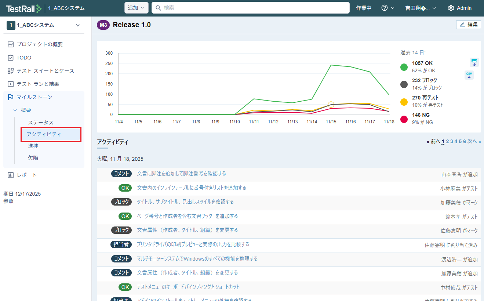
Task: Select the ステータス submenu item
Action: tap(41, 123)
